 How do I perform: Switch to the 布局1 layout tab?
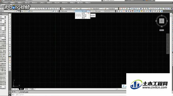pyautogui.click(x=26, y=89)
